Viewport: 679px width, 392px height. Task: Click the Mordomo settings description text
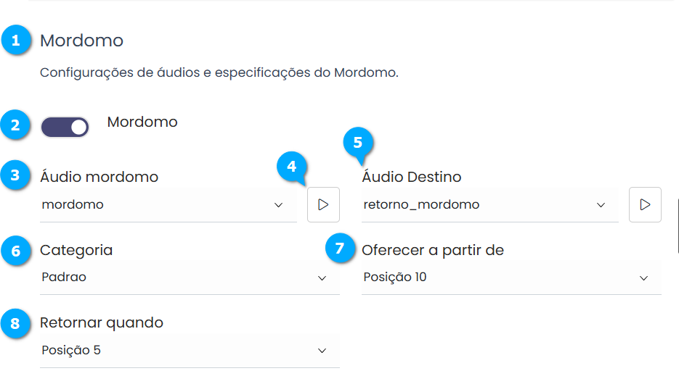[x=219, y=73]
